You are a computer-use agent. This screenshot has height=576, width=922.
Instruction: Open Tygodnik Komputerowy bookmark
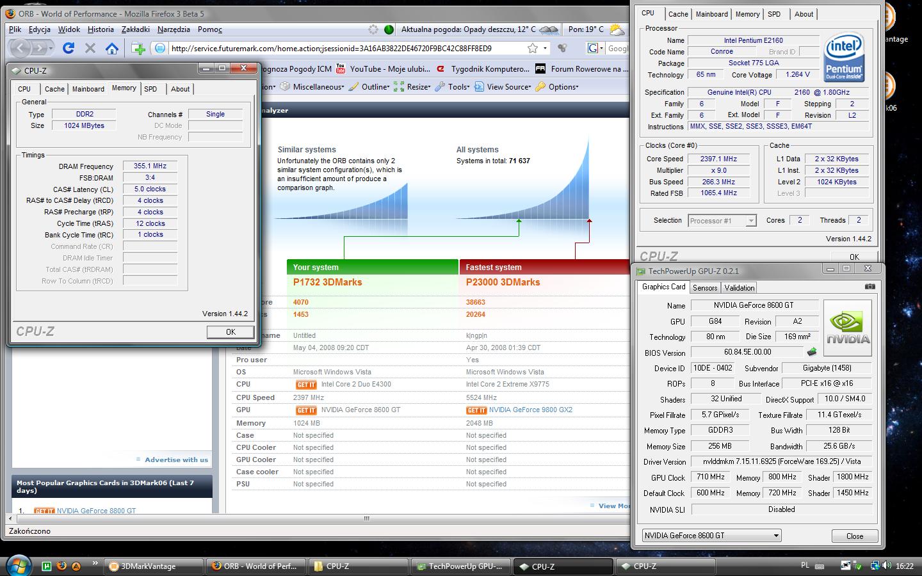point(482,69)
